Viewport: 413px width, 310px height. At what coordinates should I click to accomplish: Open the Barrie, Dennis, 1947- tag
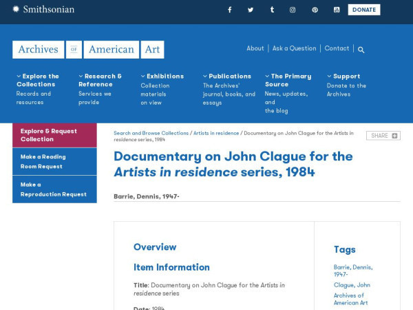(x=353, y=271)
